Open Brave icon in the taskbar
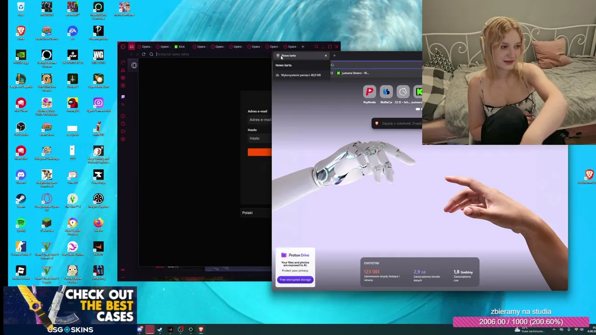The image size is (596, 335). pos(201,329)
